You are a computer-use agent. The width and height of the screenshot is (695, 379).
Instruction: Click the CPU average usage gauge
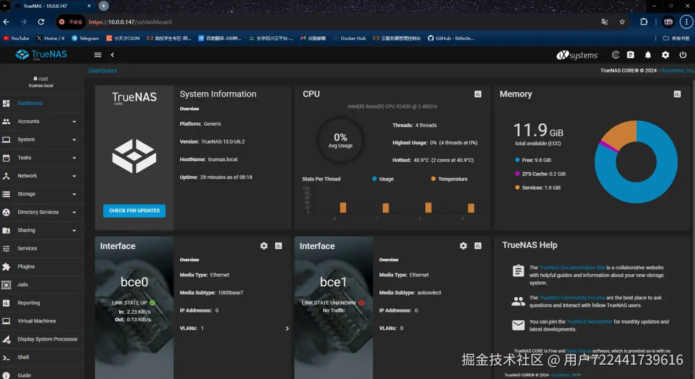pos(341,139)
